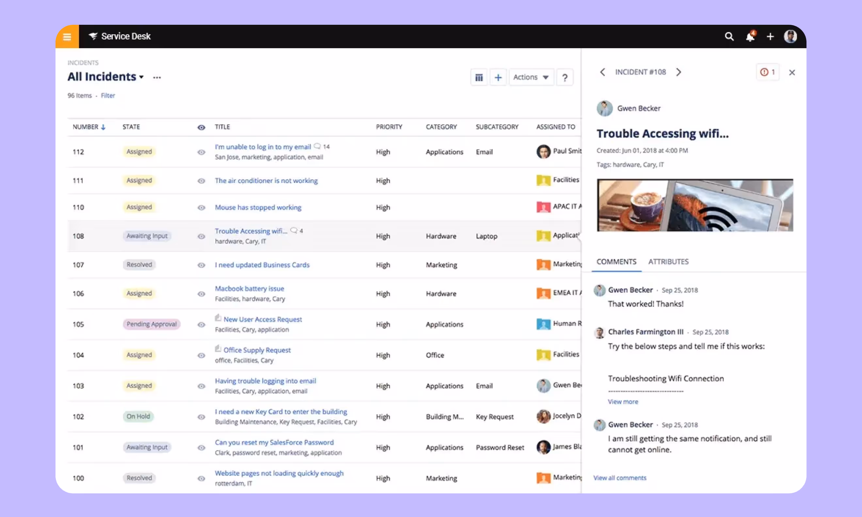Open the search magnifier icon

(x=729, y=36)
